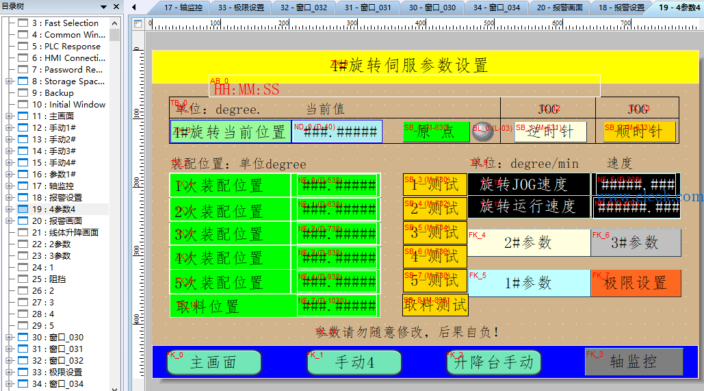Click window icon of 6 : HMI Connection
704x391 pixels.
point(23,58)
